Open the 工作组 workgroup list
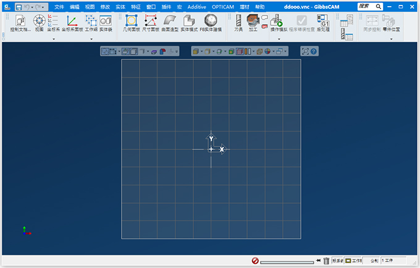 point(91,23)
